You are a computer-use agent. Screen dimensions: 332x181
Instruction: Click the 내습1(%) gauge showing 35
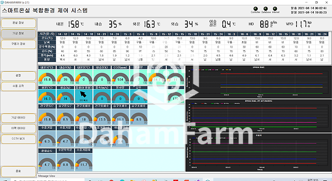tap(65, 75)
